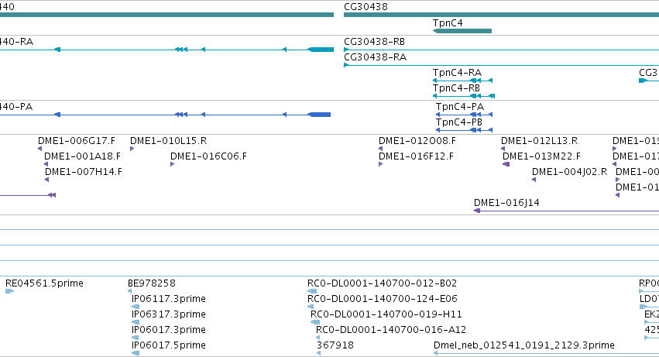659x357 pixels.
Task: Click the TpnC4-PB protein feature
Action: (x=464, y=130)
